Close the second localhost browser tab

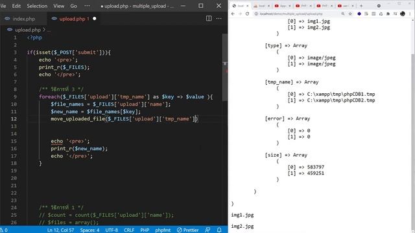tap(268, 6)
